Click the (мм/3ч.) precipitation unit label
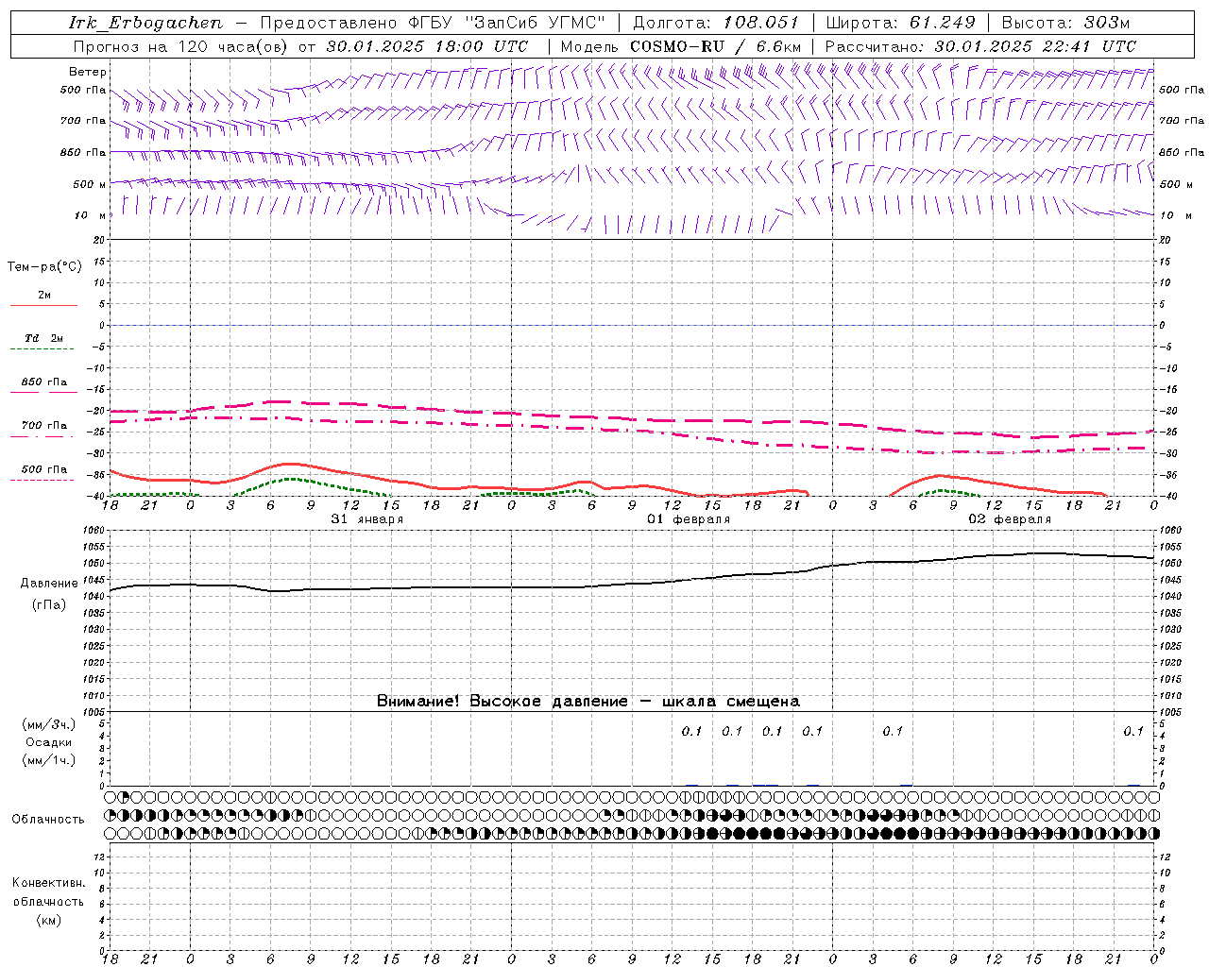1209x967 pixels. coord(49,724)
